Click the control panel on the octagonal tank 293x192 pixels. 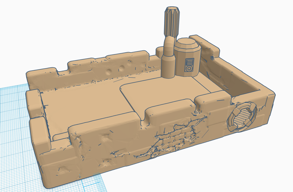[189, 65]
